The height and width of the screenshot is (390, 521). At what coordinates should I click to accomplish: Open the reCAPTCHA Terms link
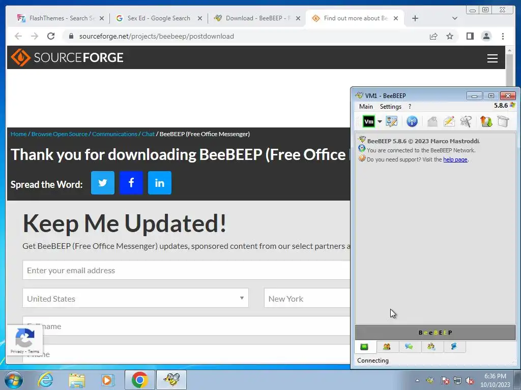pos(34,351)
